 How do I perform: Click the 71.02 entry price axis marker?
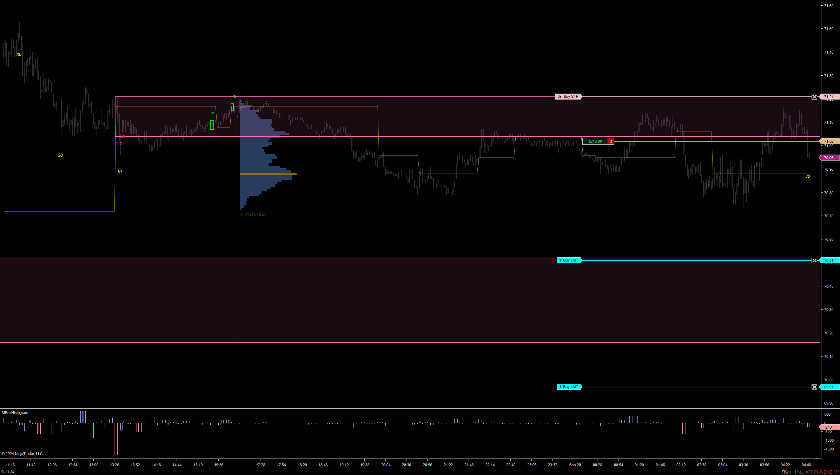click(829, 141)
